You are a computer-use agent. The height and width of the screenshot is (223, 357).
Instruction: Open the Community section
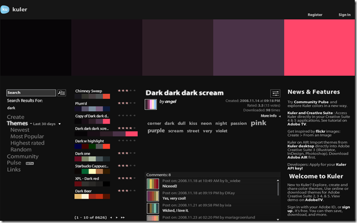[x=23, y=156]
